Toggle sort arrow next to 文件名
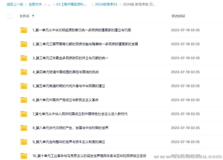The width and height of the screenshot is (223, 160). click(33, 16)
